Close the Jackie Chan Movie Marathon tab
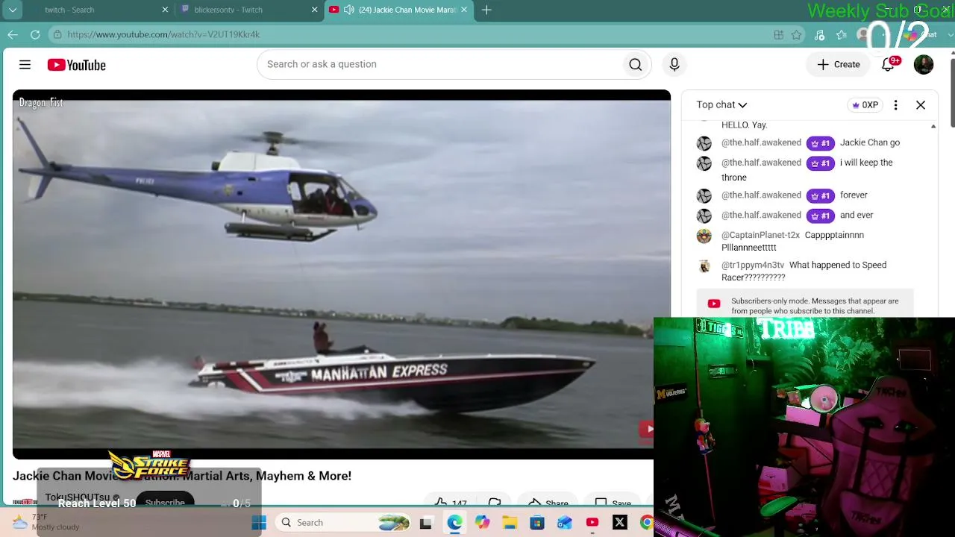The width and height of the screenshot is (955, 537). point(464,10)
